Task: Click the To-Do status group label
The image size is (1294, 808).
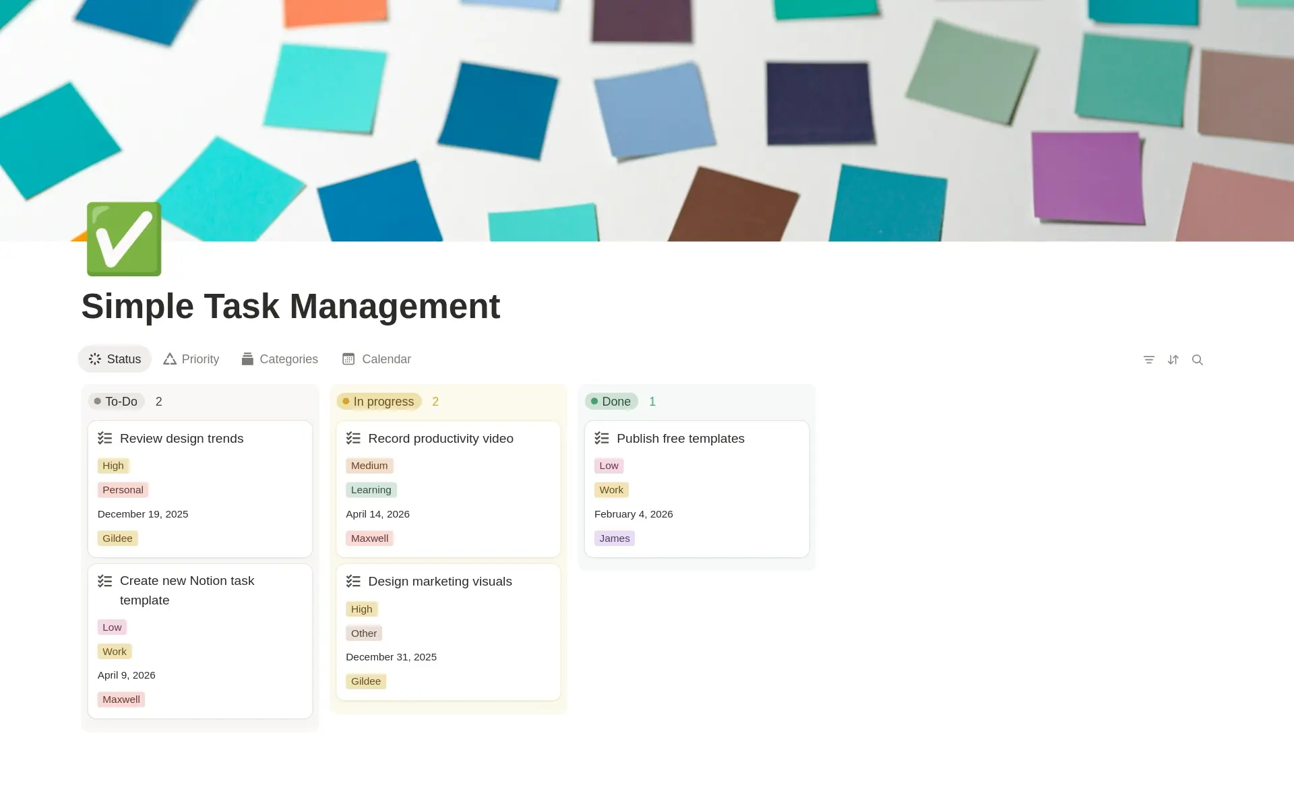Action: point(117,402)
